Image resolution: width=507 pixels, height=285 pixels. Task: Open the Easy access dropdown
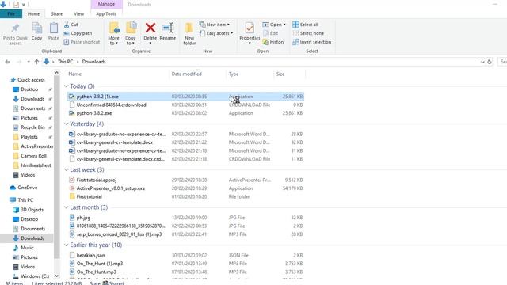[216, 33]
